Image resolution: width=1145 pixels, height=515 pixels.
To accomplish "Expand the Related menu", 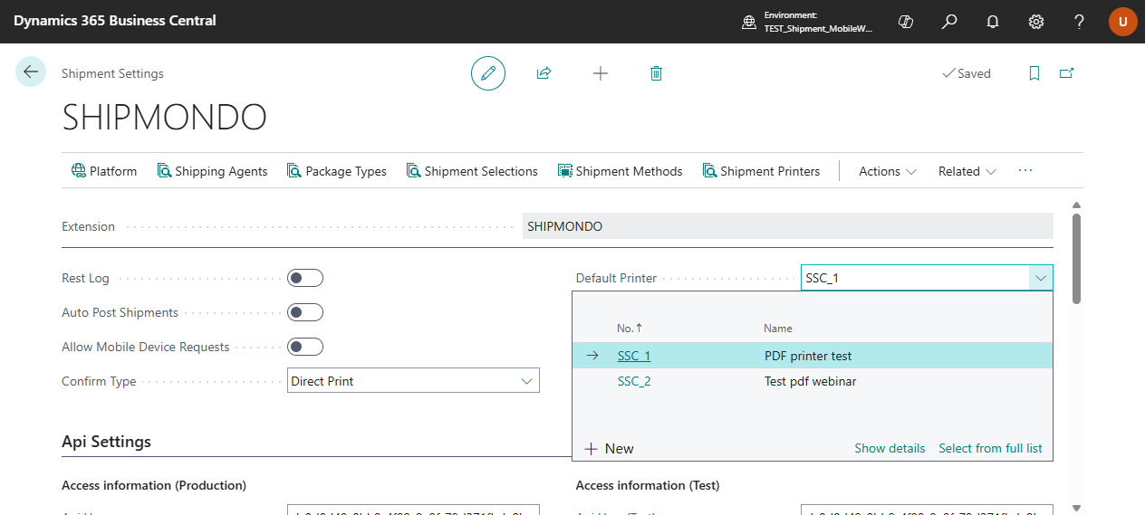I will (x=967, y=171).
